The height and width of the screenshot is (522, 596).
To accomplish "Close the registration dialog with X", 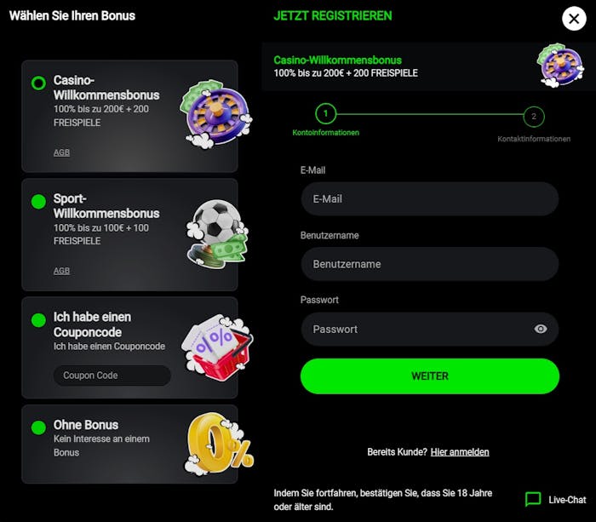I will 574,19.
